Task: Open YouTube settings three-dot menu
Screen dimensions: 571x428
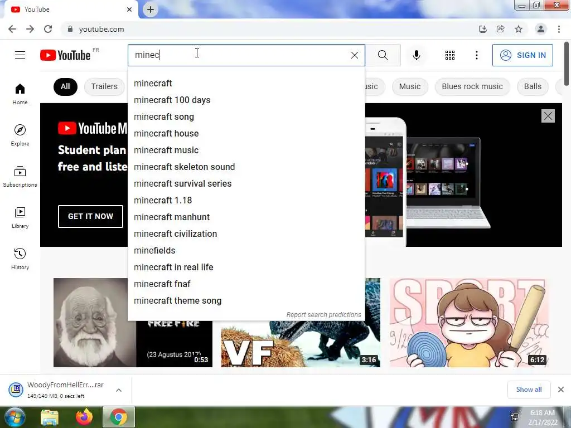Action: pyautogui.click(x=476, y=55)
